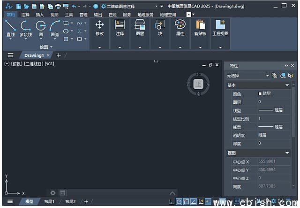Open the 无选择 selection dropdown
The image size is (300, 208).
248,76
